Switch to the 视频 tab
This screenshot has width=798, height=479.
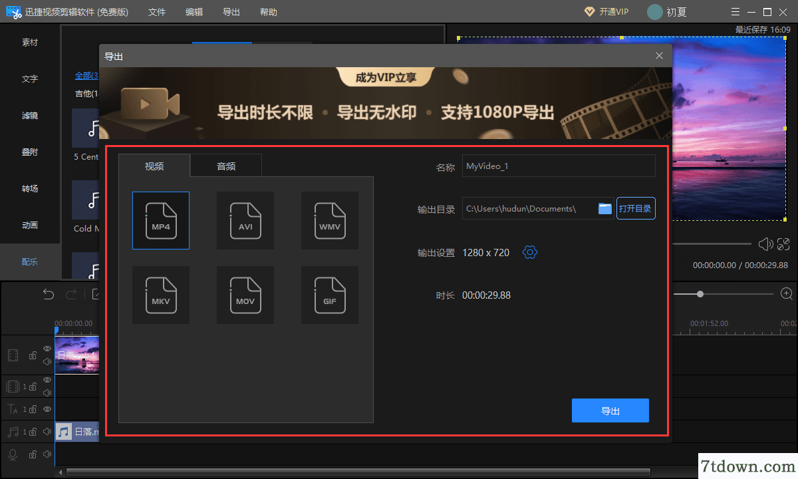(x=154, y=166)
